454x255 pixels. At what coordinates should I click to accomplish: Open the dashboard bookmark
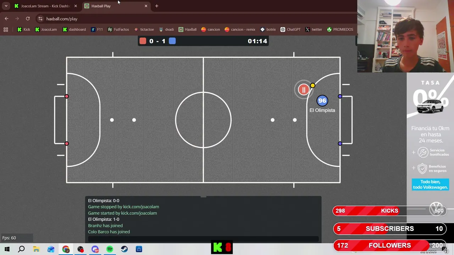coord(74,29)
